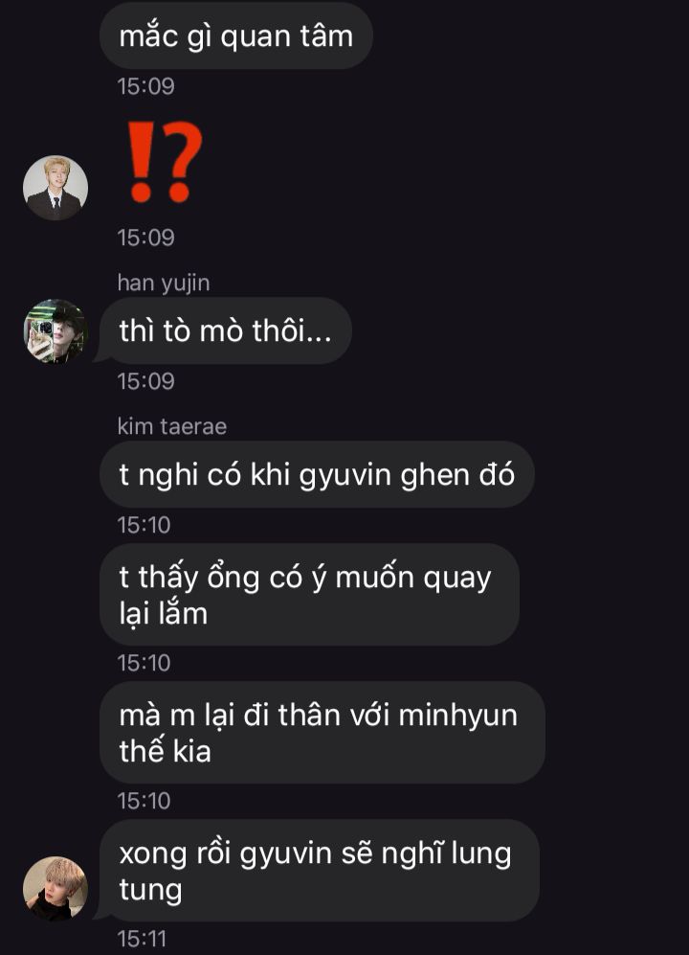Tap the word 'minhyun' in the message

tap(457, 716)
